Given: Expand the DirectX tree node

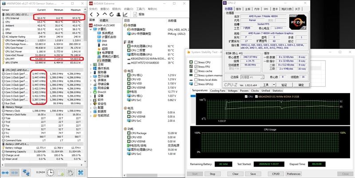Looking at the screenshot, I should pos(91,92).
